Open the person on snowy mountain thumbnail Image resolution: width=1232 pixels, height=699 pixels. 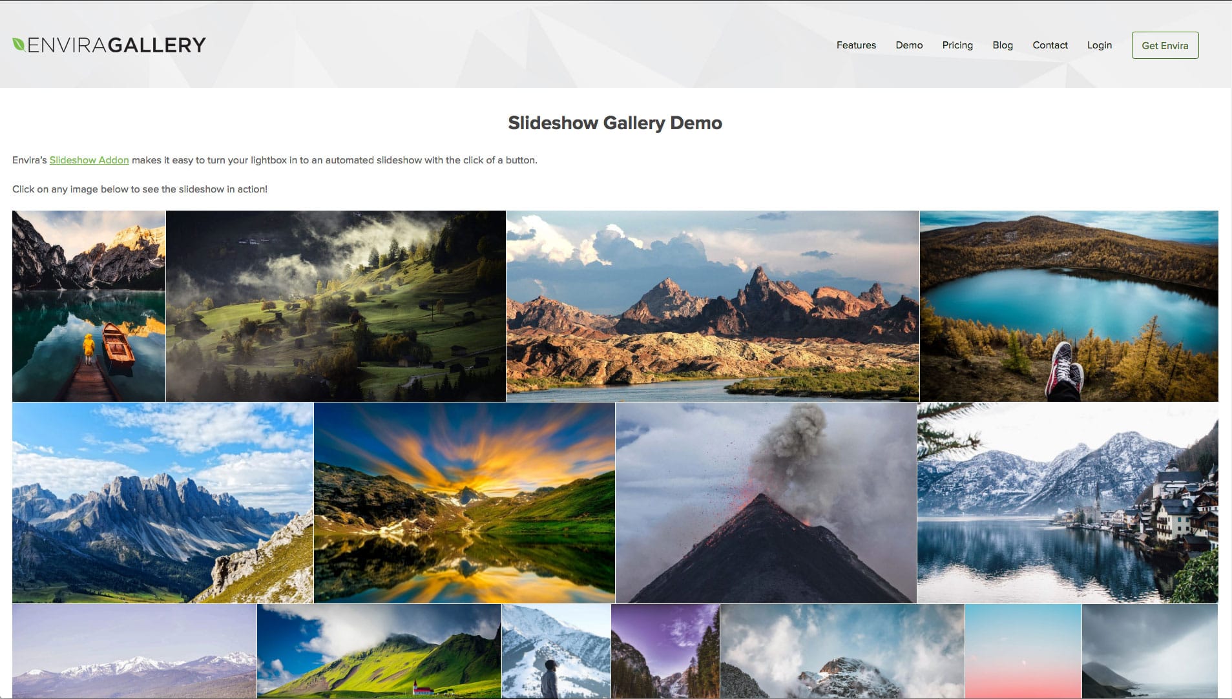556,651
